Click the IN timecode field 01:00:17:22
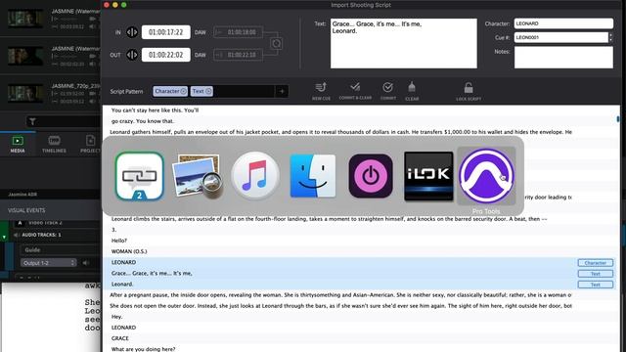Image resolution: width=626 pixels, height=352 pixels. point(165,32)
